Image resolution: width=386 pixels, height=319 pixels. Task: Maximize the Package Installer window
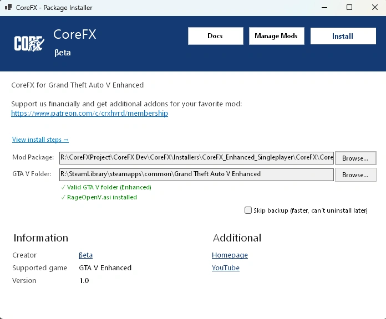[349, 7]
